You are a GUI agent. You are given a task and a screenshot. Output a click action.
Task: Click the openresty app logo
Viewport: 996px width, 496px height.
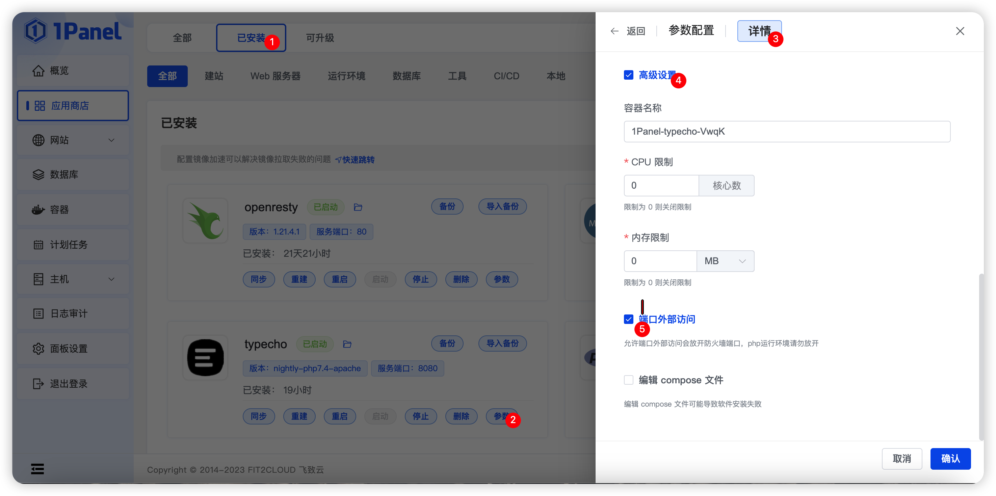point(205,221)
